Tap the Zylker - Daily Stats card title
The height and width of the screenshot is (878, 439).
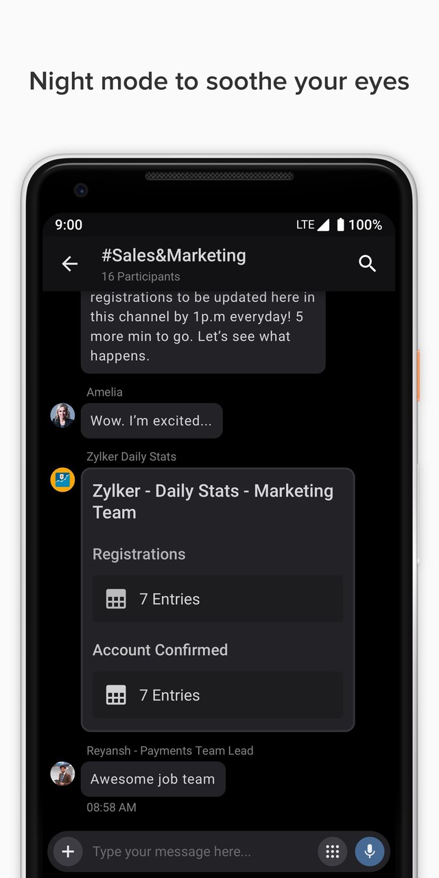pyautogui.click(x=213, y=501)
